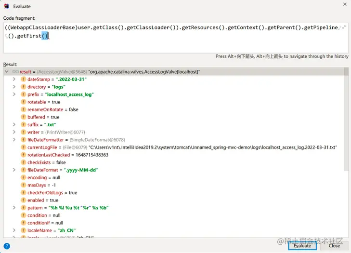Click the Close button
Image resolution: width=351 pixels, height=253 pixels.
334,246
